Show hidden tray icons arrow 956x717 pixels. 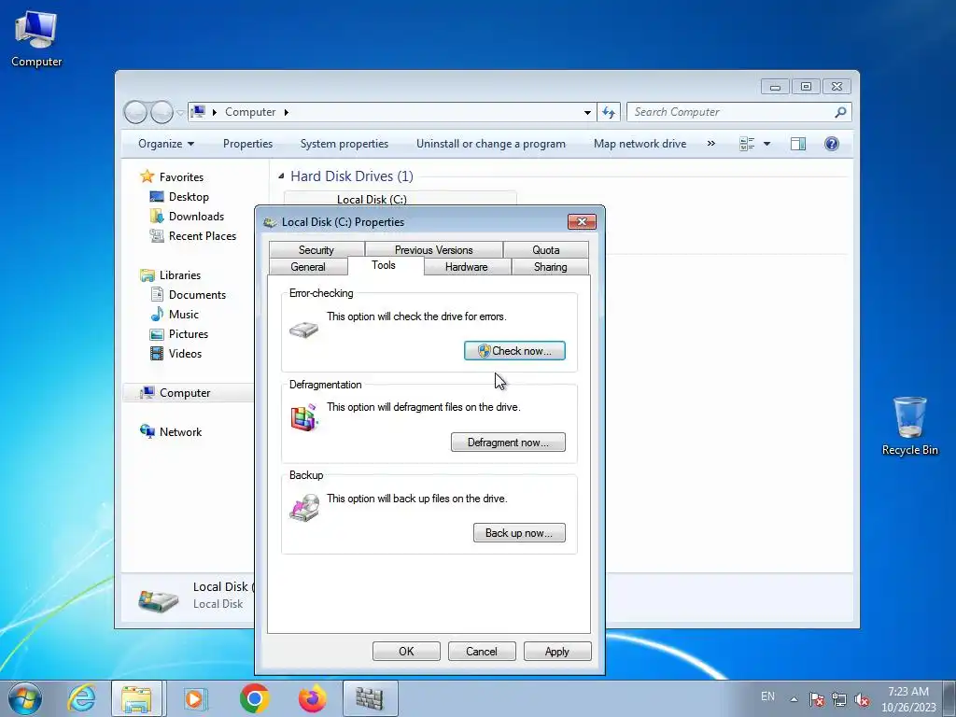coord(794,699)
